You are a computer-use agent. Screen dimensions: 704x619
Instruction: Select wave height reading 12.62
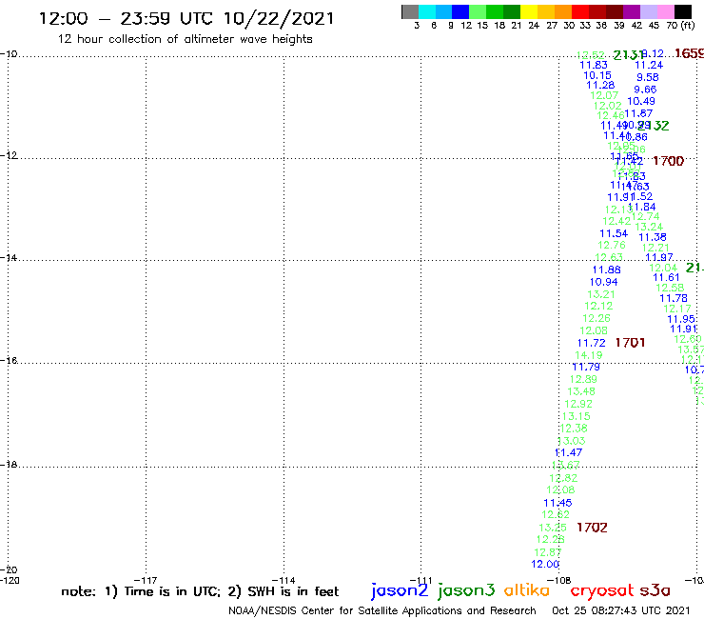[556, 514]
